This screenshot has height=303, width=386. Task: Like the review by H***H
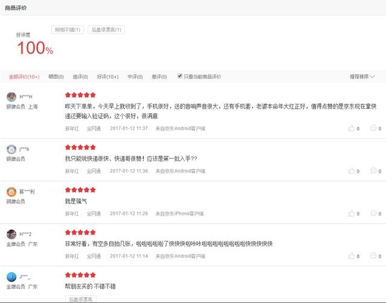(x=352, y=129)
